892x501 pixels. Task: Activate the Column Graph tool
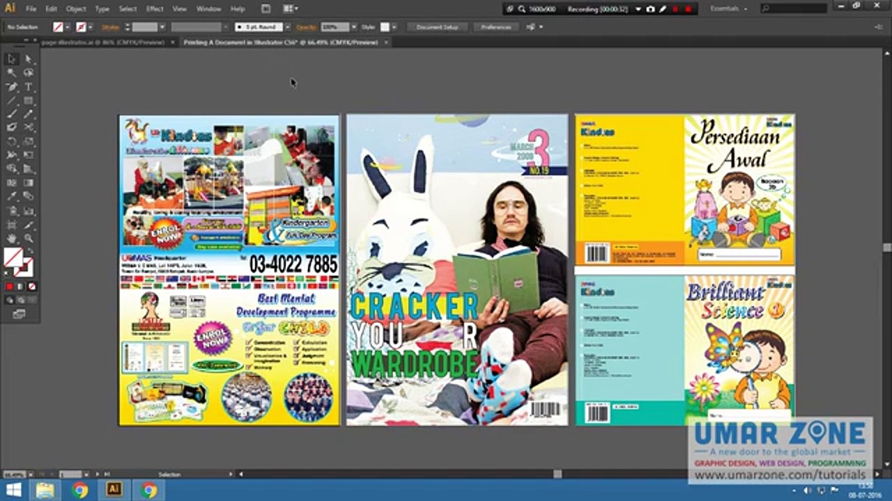(x=29, y=210)
